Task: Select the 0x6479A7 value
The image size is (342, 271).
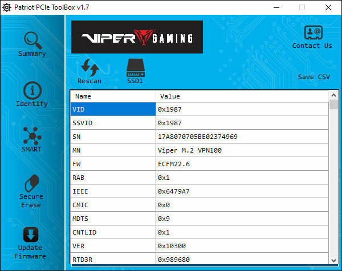Action: coord(242,191)
